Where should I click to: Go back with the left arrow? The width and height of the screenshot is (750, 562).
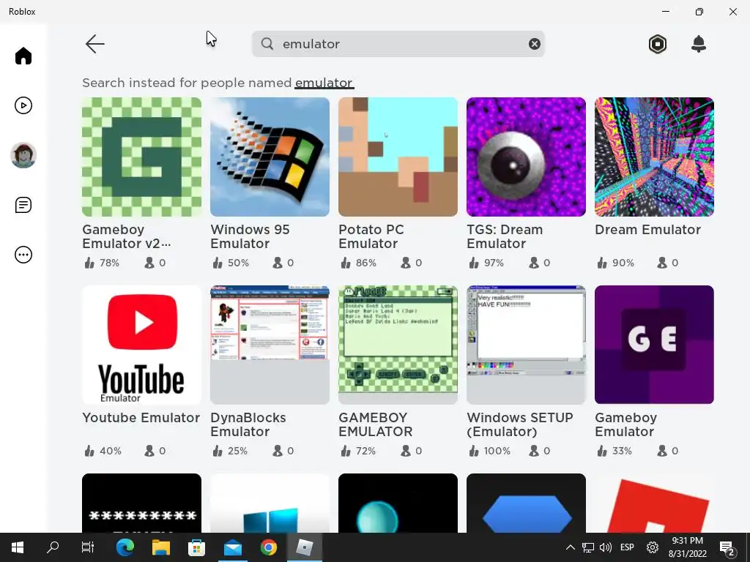94,44
